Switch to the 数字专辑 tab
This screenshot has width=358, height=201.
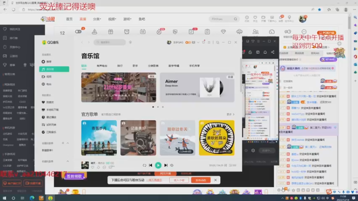pos(174,66)
